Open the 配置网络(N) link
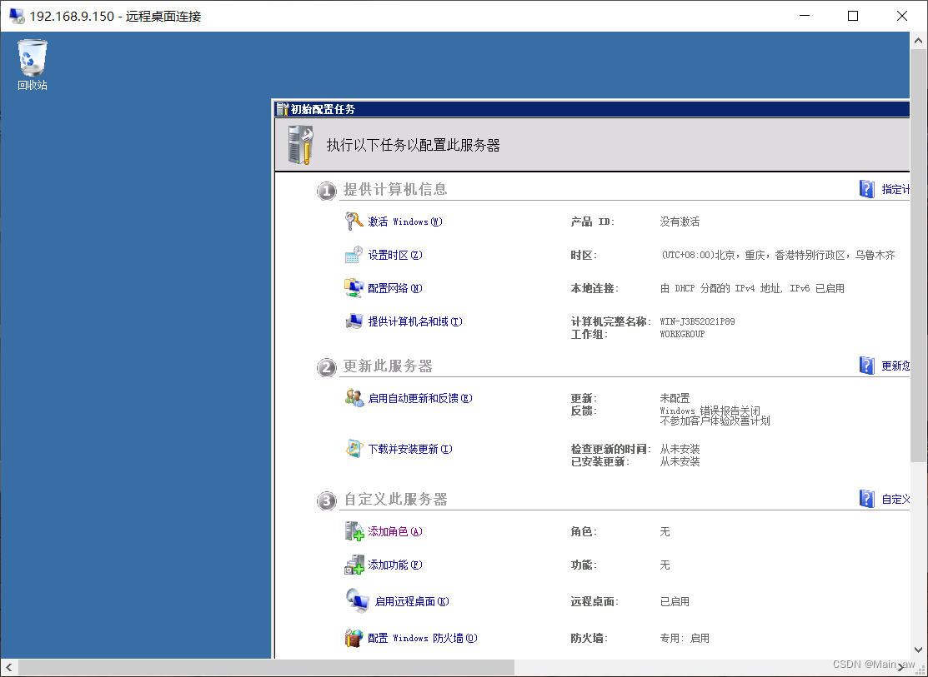The image size is (928, 677). tap(395, 288)
